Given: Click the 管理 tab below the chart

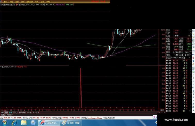Looking at the screenshot, I should click(10, 113).
